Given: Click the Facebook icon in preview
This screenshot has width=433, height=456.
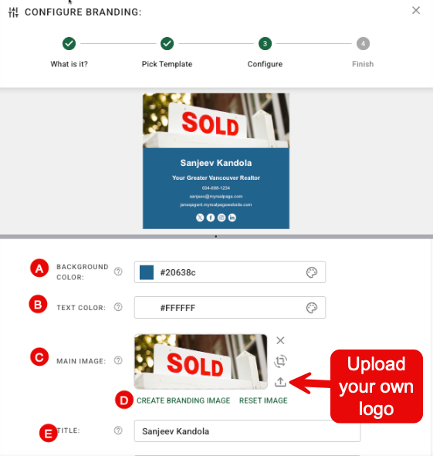Looking at the screenshot, I should click(211, 218).
